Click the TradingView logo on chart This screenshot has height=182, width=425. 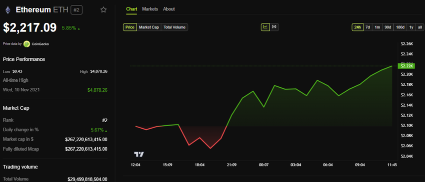[x=139, y=155]
